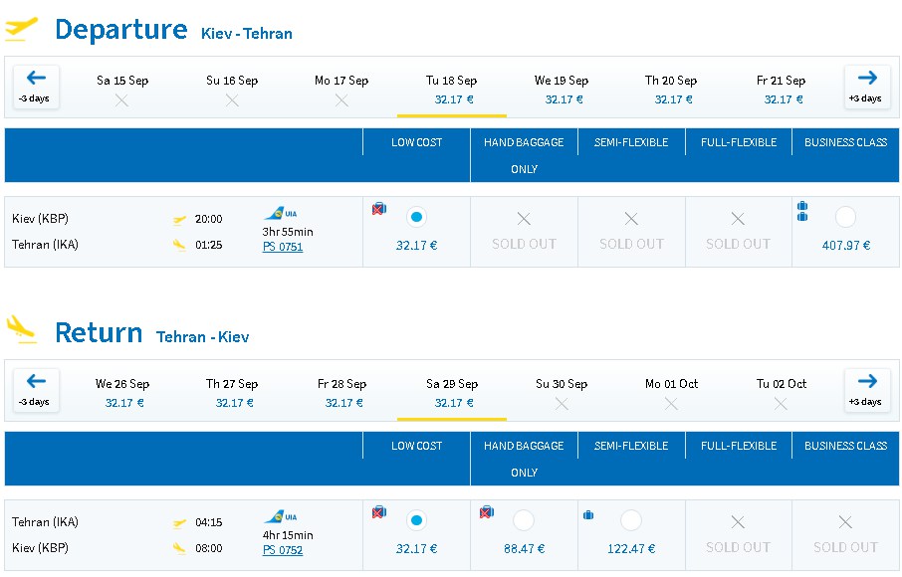
Task: Select Fr 21 Sep departure date tab
Action: [x=781, y=90]
